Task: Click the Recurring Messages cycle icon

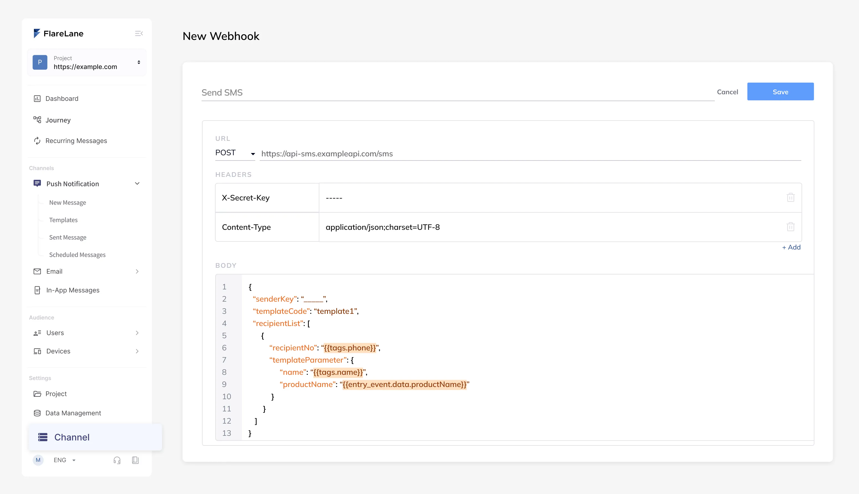Action: (37, 141)
